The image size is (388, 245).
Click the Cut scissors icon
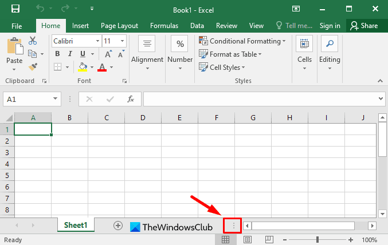33,41
